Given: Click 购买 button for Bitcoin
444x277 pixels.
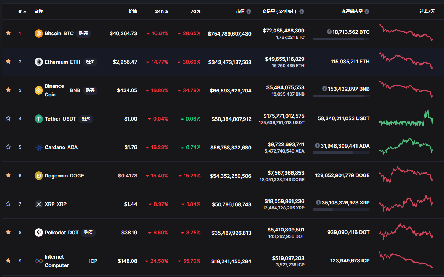Looking at the screenshot, I should (x=84, y=33).
